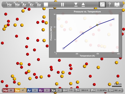Viewport: 125px width, 94px height.
Task: Click the Kr count field in status bar
Action: tap(47, 90)
